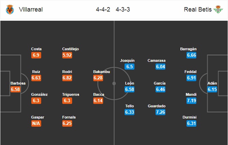
Task: Click Durmisi's 6.31 rating badge
Action: (x=191, y=123)
